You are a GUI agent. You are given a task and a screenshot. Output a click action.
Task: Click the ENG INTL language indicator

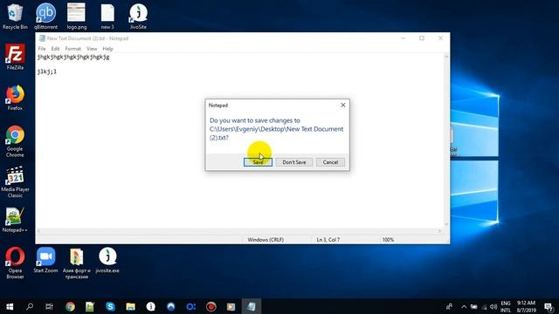pos(506,306)
